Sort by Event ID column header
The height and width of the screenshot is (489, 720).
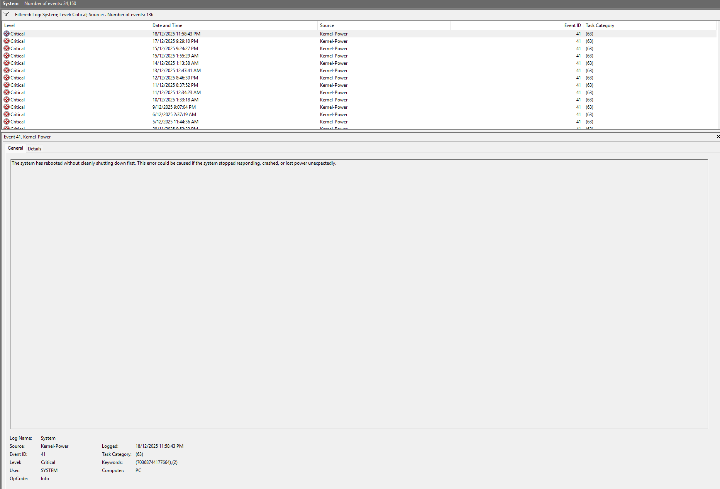pyautogui.click(x=517, y=25)
